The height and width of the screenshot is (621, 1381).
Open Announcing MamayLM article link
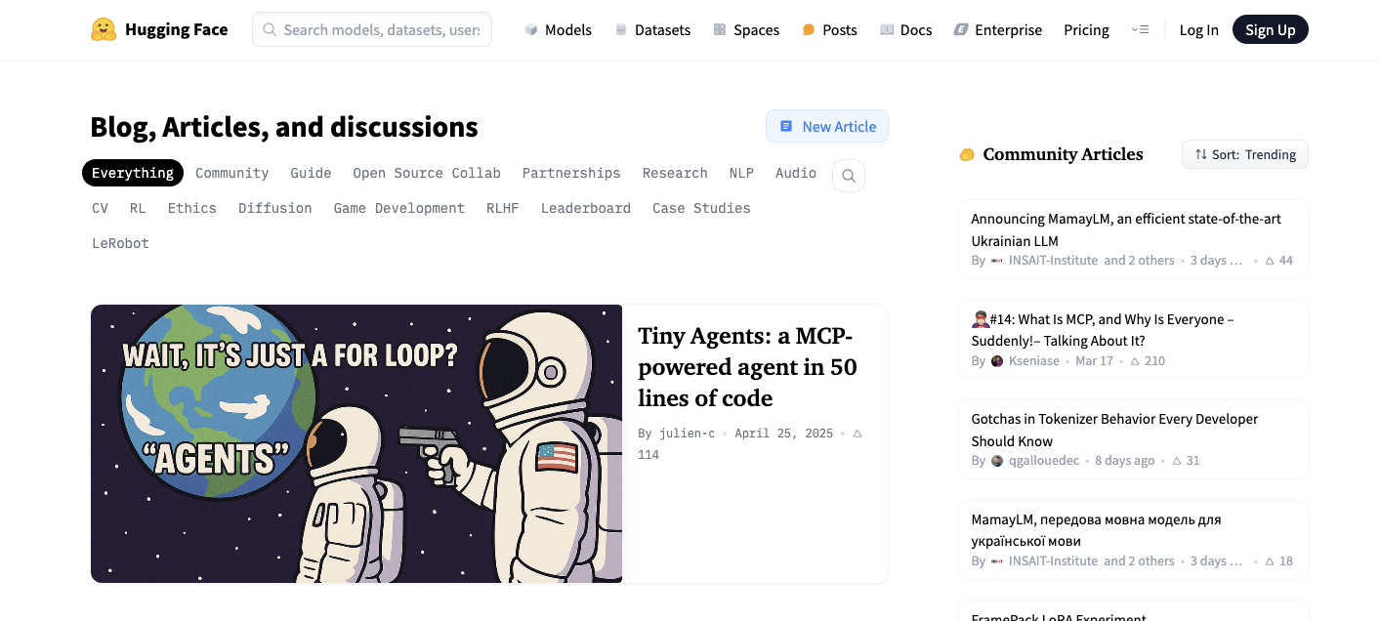tap(1126, 229)
